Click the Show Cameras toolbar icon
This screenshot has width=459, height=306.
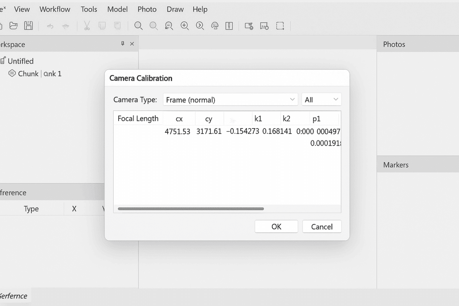[249, 26]
